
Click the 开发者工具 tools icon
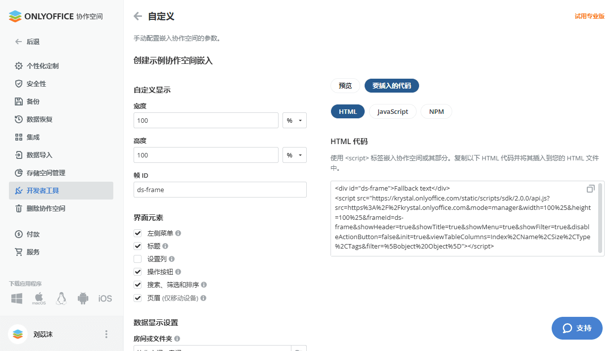point(19,191)
